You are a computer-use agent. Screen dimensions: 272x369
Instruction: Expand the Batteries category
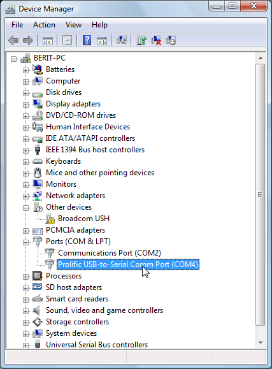point(25,70)
